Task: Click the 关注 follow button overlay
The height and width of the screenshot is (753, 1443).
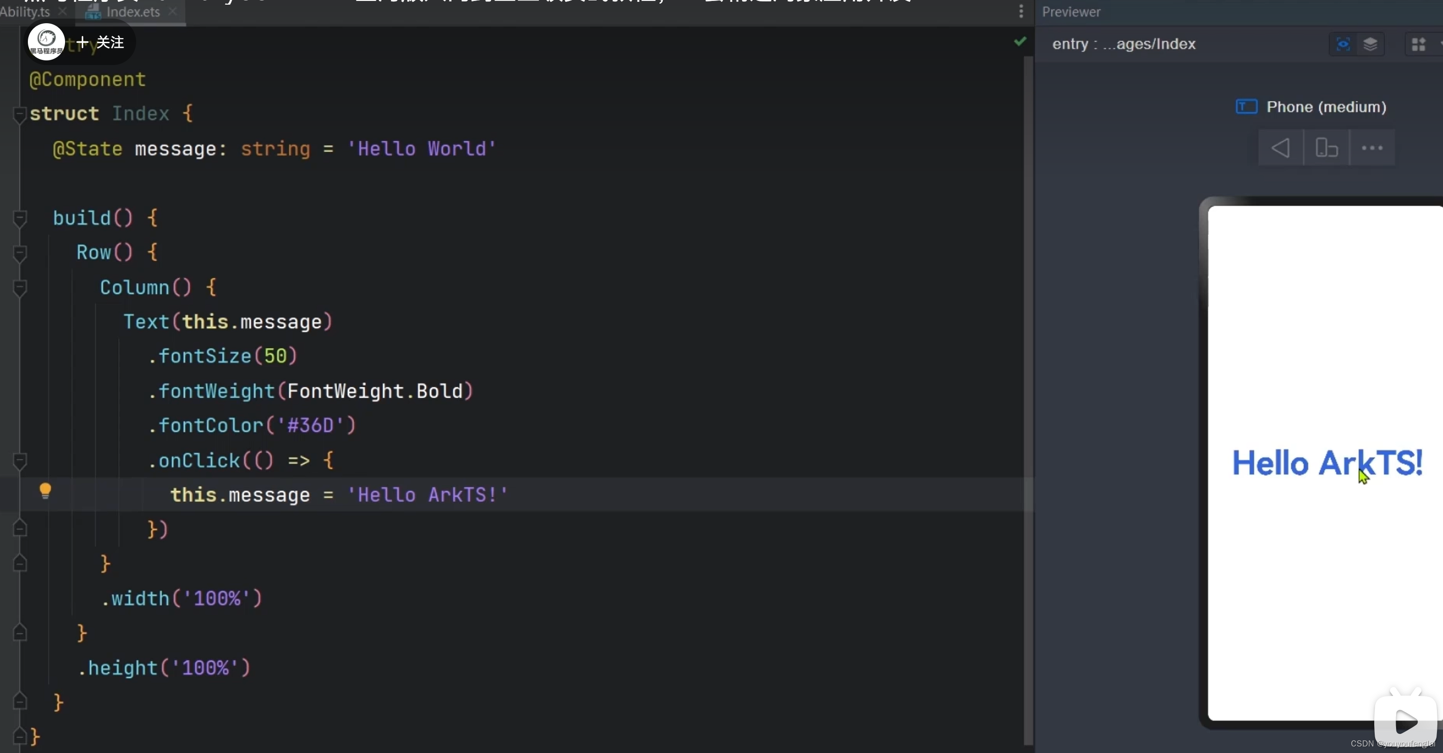Action: click(101, 43)
